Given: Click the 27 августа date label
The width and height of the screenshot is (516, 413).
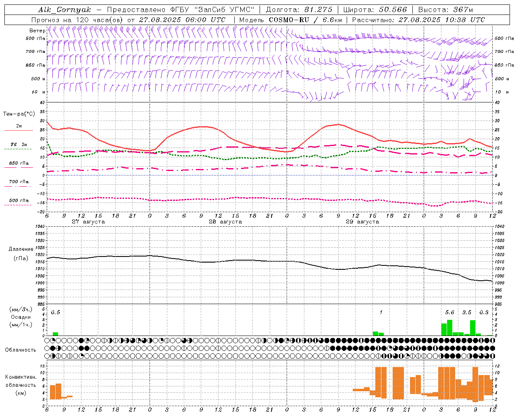Looking at the screenshot, I should click(88, 222).
